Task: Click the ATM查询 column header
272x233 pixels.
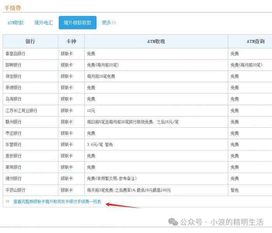Action: pyautogui.click(x=256, y=41)
